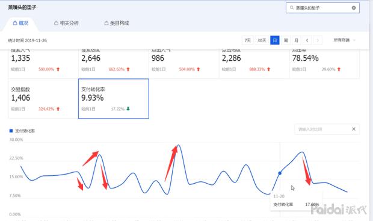
Task: Click the 统计时间 2019-11-26 date text
Action: (x=27, y=40)
